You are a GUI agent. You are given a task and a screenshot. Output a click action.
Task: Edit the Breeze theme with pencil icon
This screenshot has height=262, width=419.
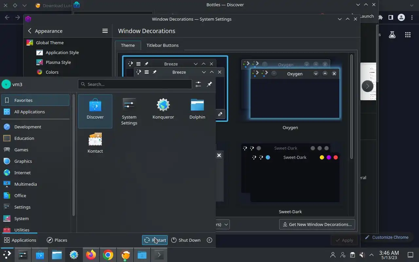coord(220,114)
